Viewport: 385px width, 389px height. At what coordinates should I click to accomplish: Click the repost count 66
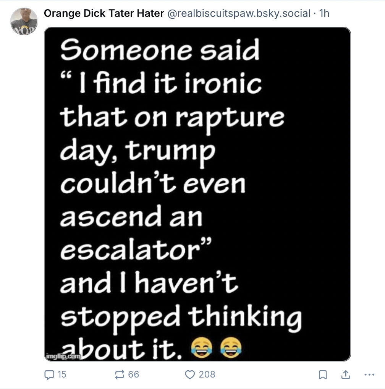pos(133,374)
